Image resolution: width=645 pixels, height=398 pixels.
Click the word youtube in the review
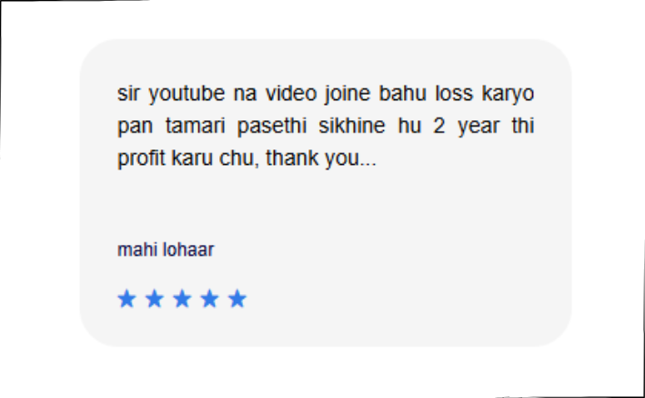186,94
